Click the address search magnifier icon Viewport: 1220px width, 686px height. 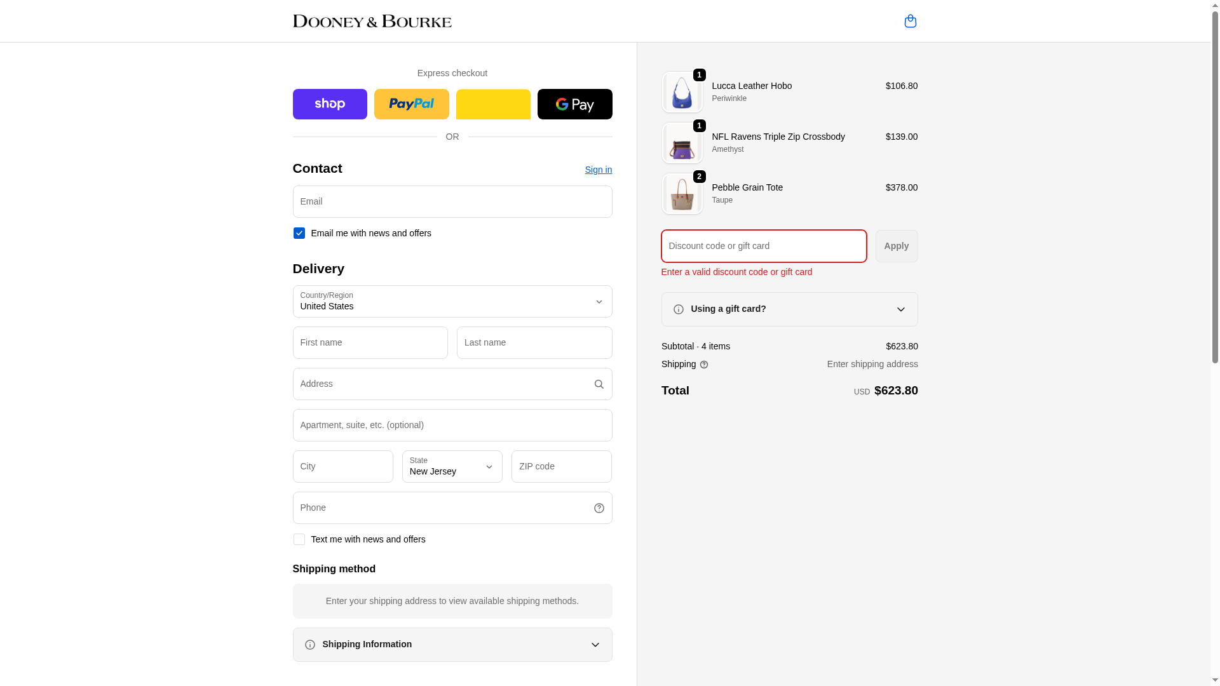[599, 384]
